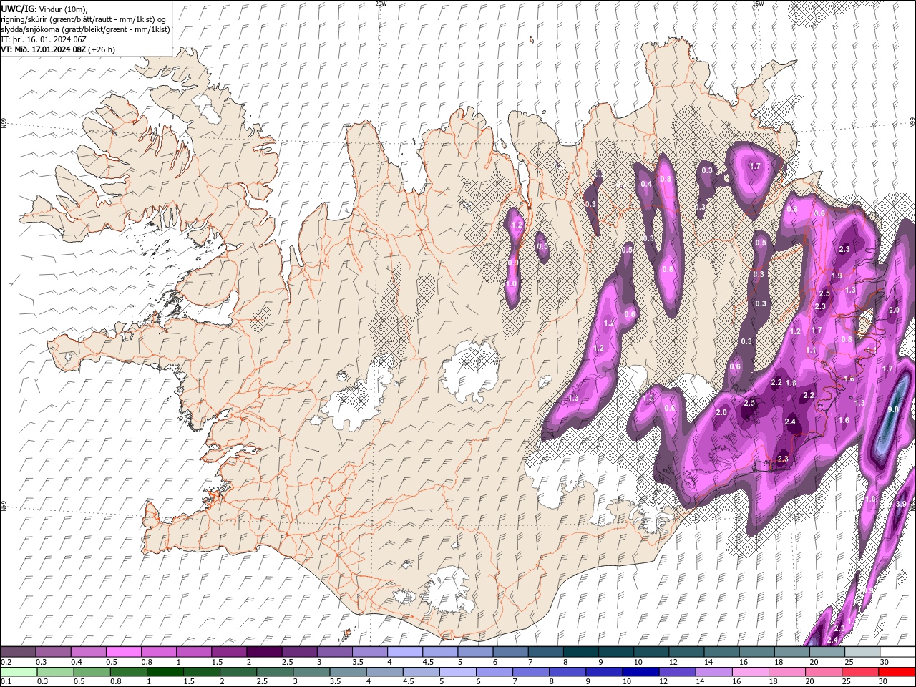The width and height of the screenshot is (916, 687).
Task: Click the 15W longitude label
Action: click(x=758, y=4)
